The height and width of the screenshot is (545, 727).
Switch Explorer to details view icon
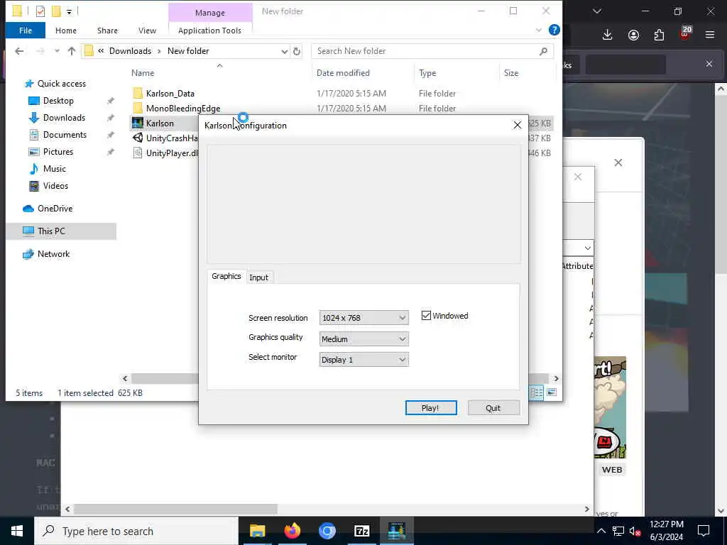click(x=537, y=392)
